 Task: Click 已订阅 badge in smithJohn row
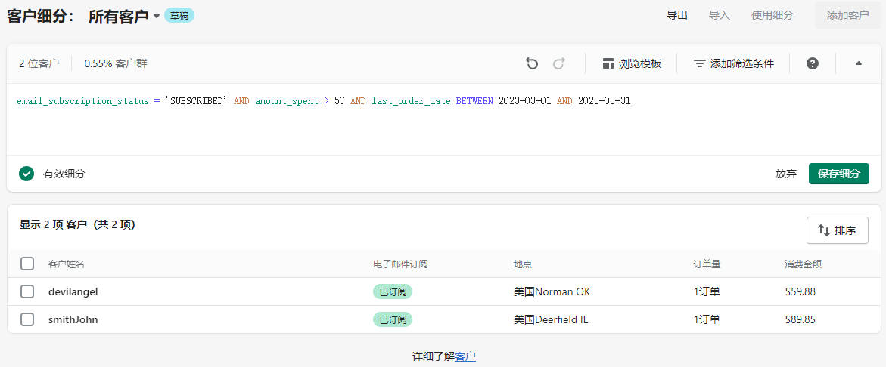tap(392, 319)
